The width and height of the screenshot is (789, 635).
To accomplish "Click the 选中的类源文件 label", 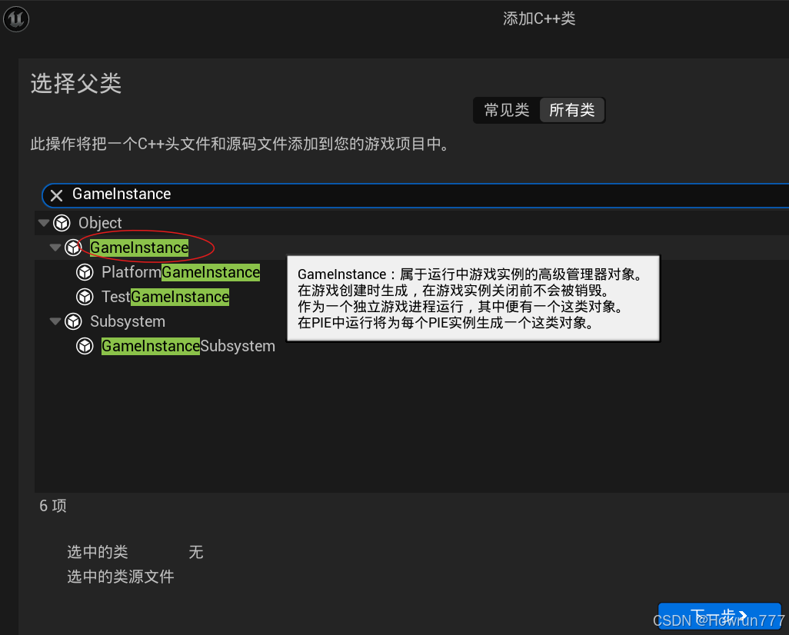I will (x=121, y=576).
